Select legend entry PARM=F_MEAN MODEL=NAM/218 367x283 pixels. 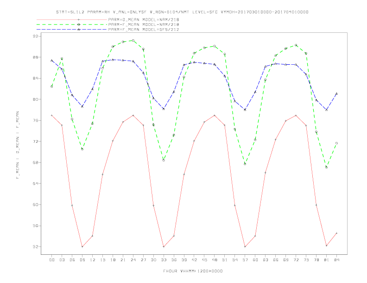[144, 25]
